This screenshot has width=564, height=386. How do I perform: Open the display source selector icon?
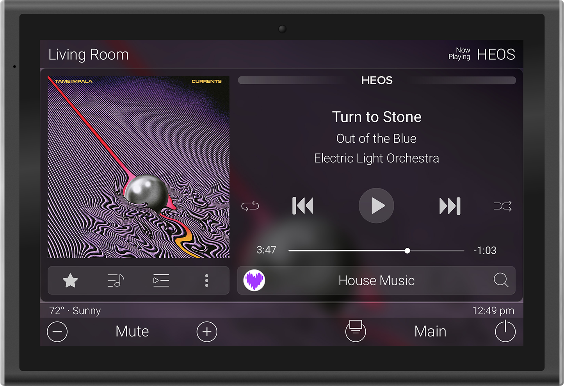[356, 331]
